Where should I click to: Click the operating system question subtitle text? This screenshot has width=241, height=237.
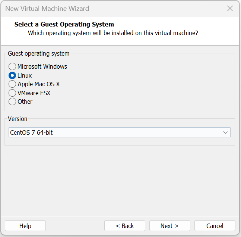113,33
